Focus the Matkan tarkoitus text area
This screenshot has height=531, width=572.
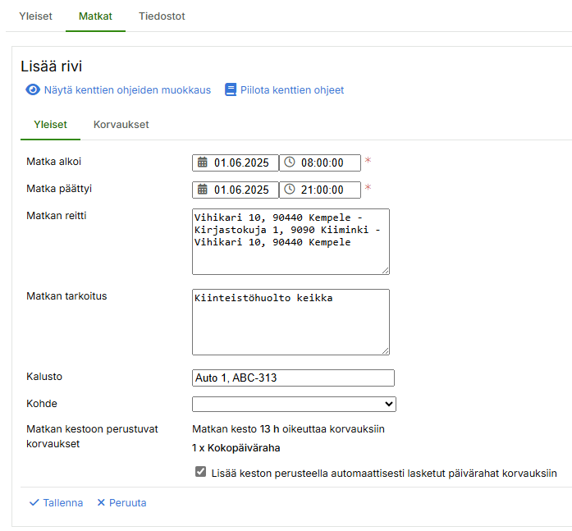(291, 322)
